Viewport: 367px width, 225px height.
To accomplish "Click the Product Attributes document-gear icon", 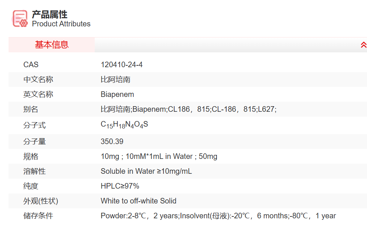I will (x=20, y=19).
